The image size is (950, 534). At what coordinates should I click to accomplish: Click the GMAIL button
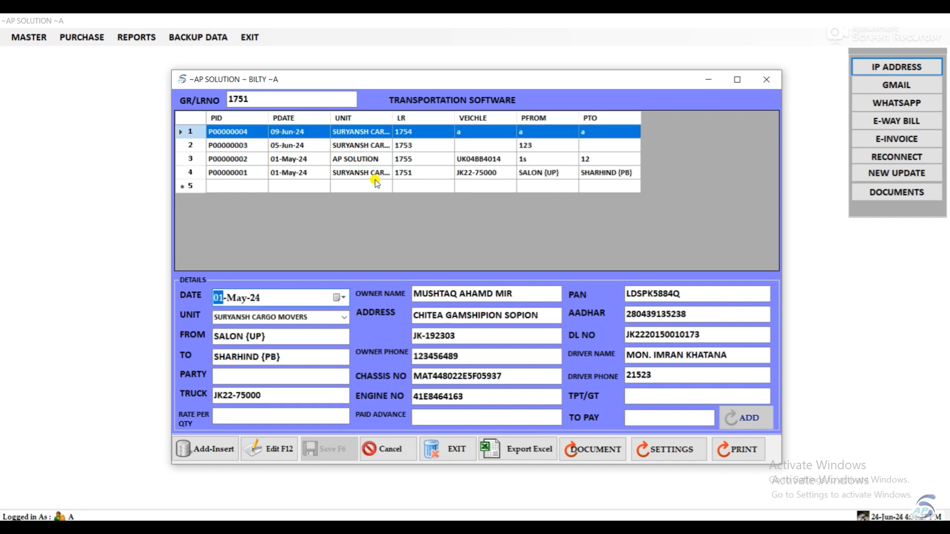click(897, 85)
